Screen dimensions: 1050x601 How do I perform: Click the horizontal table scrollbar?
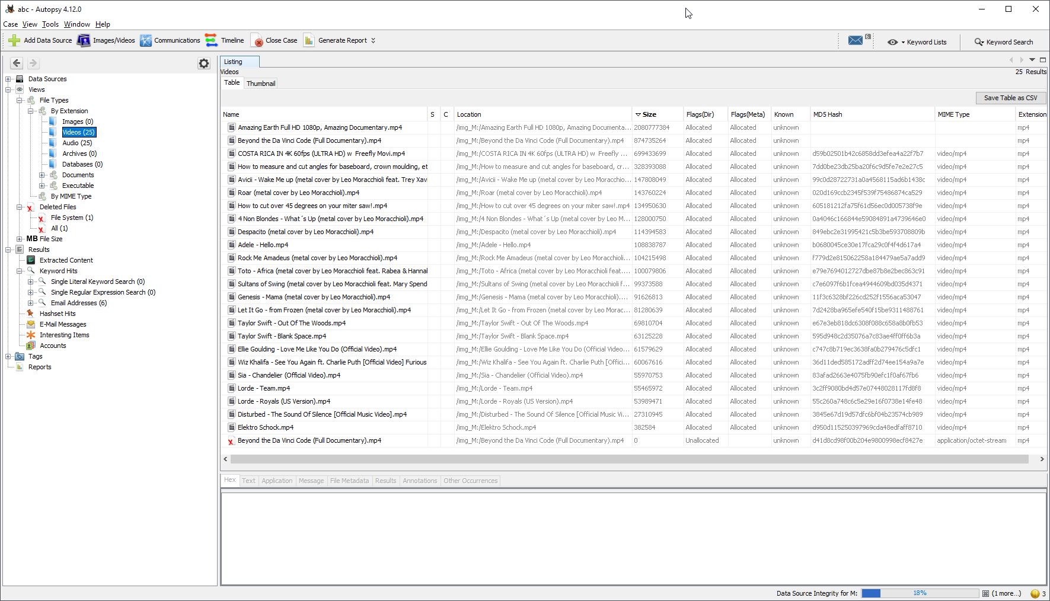click(x=629, y=459)
